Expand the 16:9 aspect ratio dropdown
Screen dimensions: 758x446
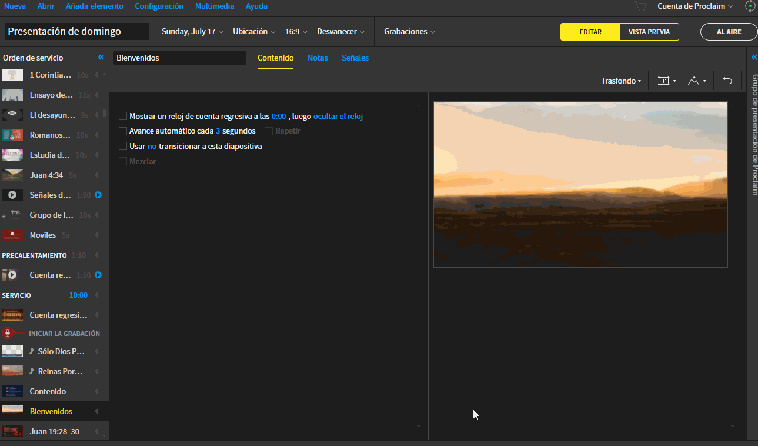296,32
